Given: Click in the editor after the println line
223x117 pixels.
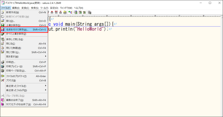Looking at the screenshot, I should [x=145, y=29].
